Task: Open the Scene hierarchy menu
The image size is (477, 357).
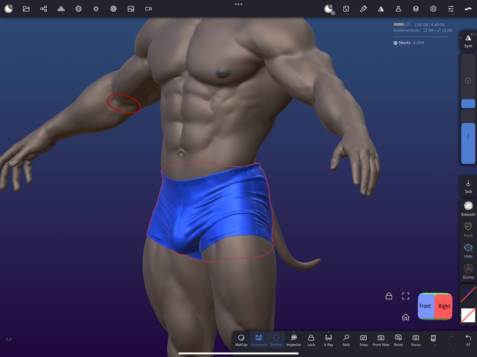Action: point(44,9)
